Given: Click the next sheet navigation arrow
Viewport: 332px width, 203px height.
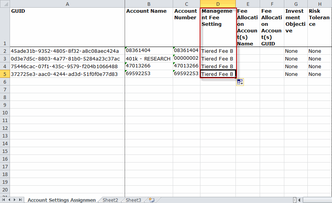Looking at the screenshot, I should (15, 200).
